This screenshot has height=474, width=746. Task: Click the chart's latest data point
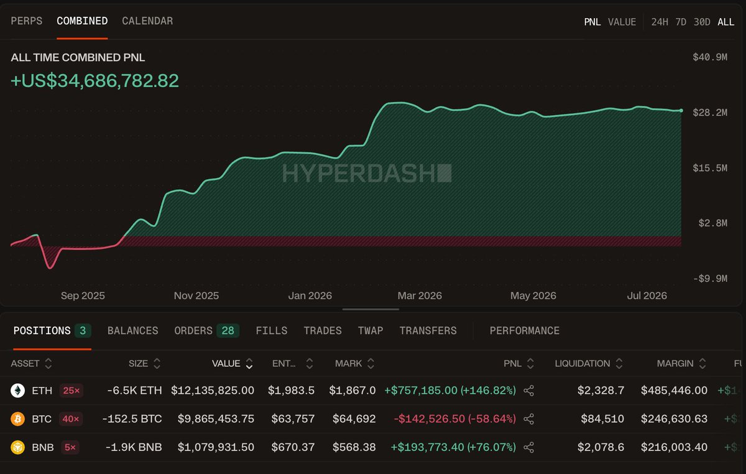click(x=681, y=111)
